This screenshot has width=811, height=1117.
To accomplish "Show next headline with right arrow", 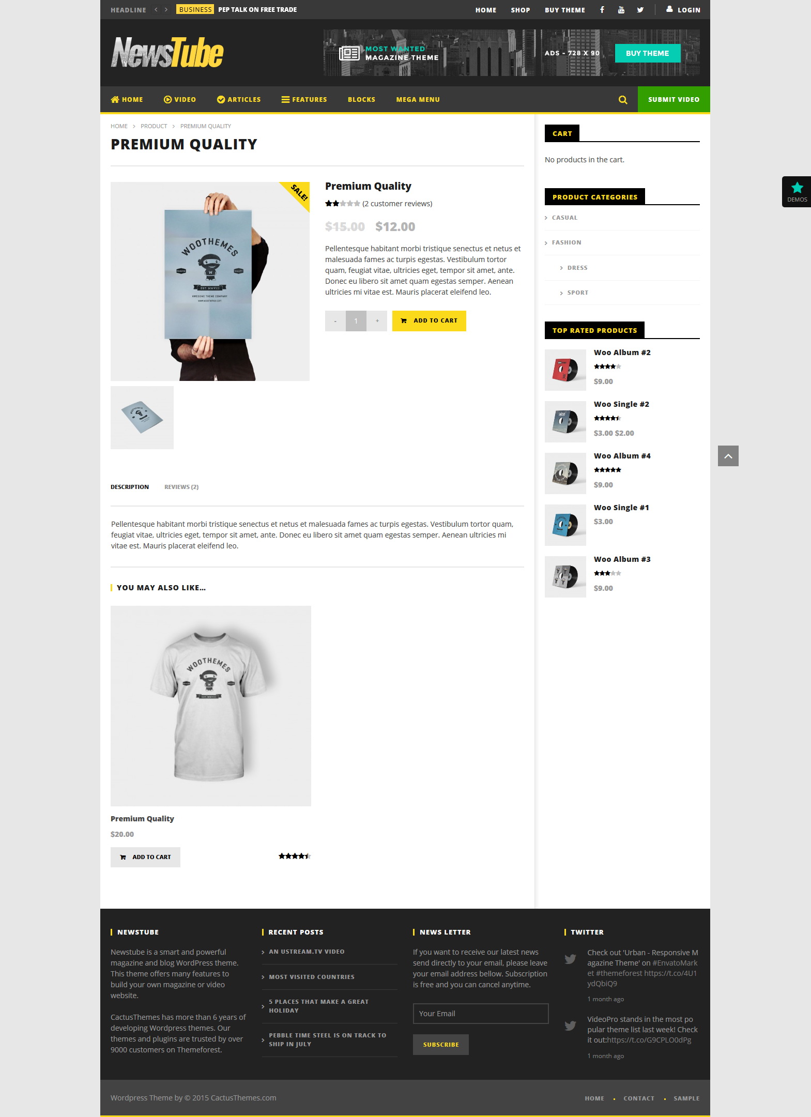I will coord(166,9).
